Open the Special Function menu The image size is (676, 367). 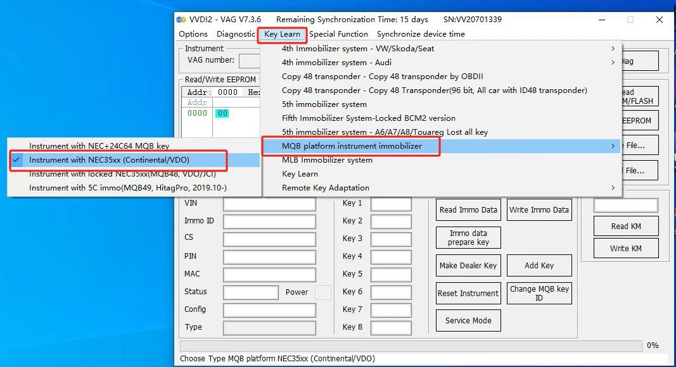point(338,34)
